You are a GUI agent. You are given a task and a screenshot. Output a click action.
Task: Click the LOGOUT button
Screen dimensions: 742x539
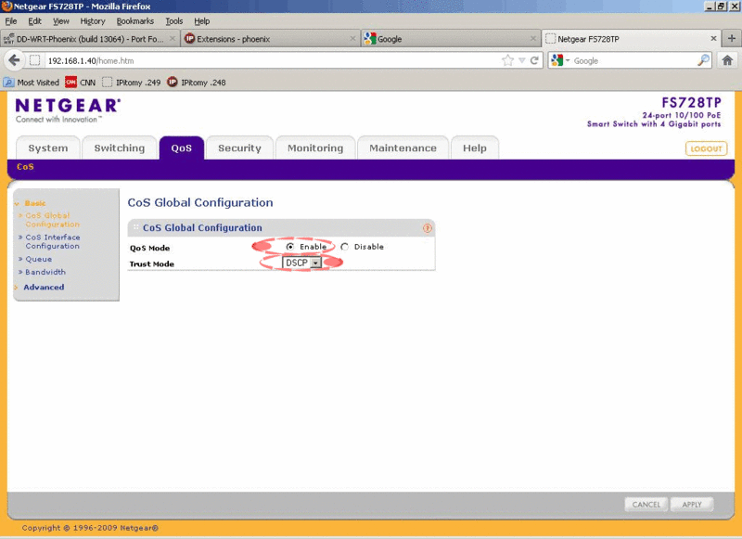706,148
